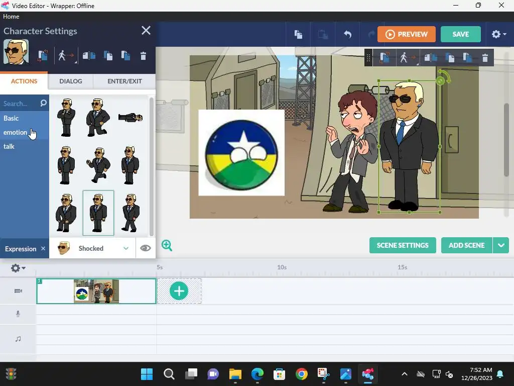Click the SAVE button
The height and width of the screenshot is (386, 514).
[461, 34]
